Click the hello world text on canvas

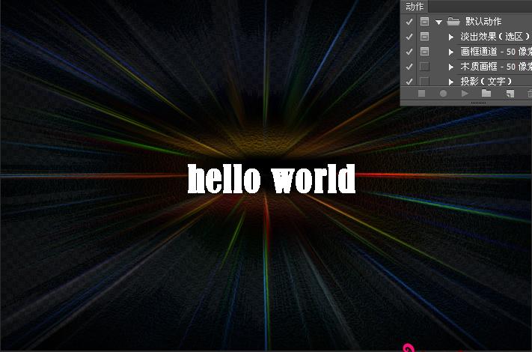coord(272,179)
